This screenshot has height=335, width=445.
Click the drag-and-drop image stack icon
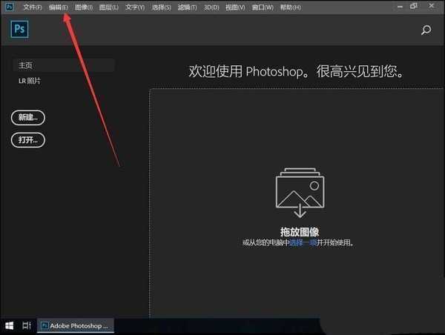click(300, 193)
